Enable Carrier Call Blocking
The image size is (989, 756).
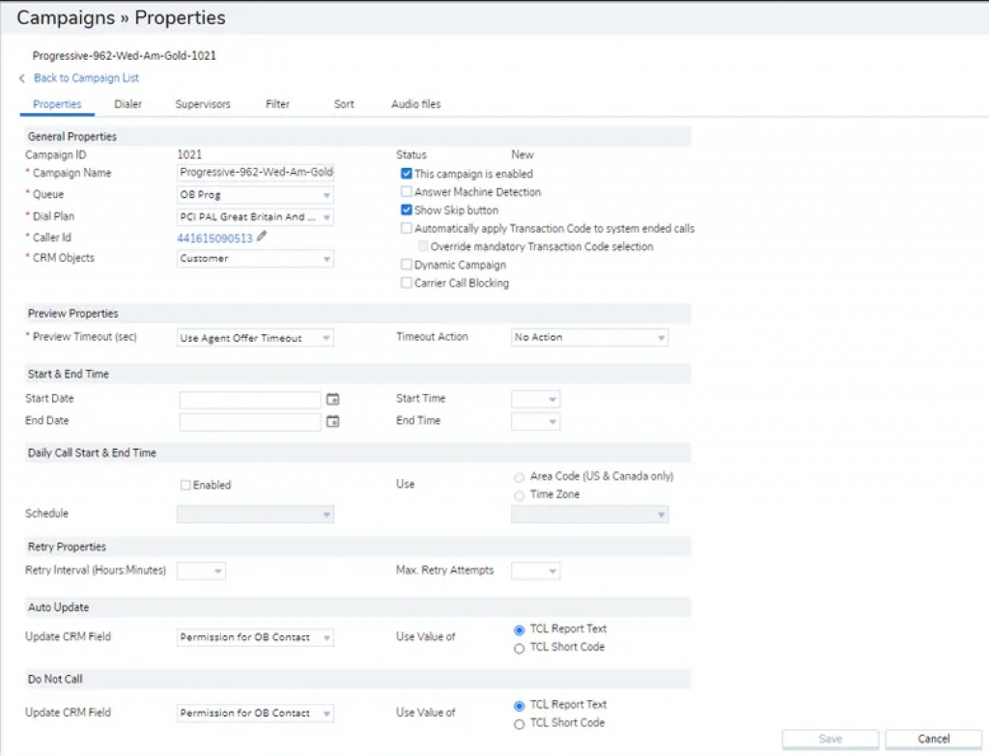(407, 283)
